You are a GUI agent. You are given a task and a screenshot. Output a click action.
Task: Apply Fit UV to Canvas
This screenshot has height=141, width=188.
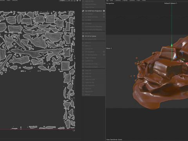94,36
